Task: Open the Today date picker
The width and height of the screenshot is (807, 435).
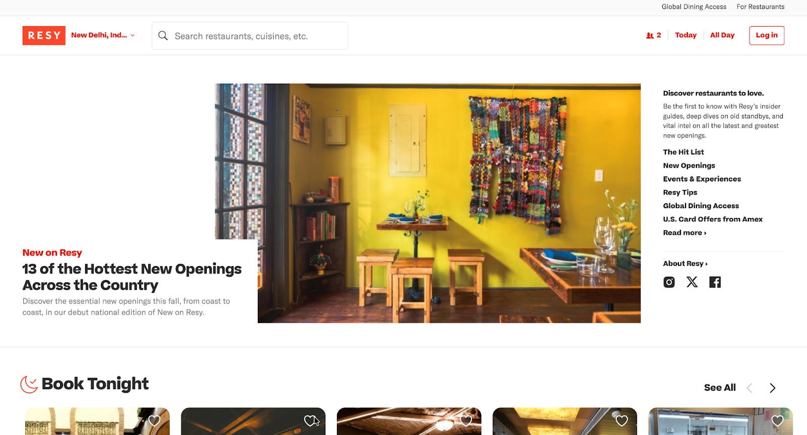Action: point(685,35)
